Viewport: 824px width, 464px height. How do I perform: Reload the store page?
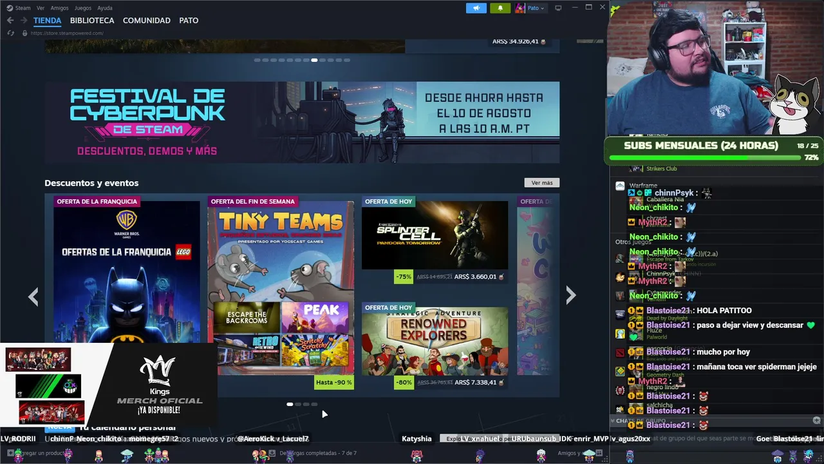(x=11, y=33)
